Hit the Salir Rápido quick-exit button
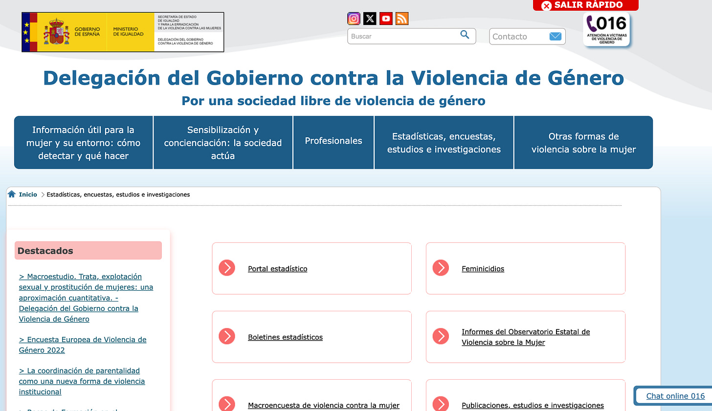 click(x=586, y=5)
